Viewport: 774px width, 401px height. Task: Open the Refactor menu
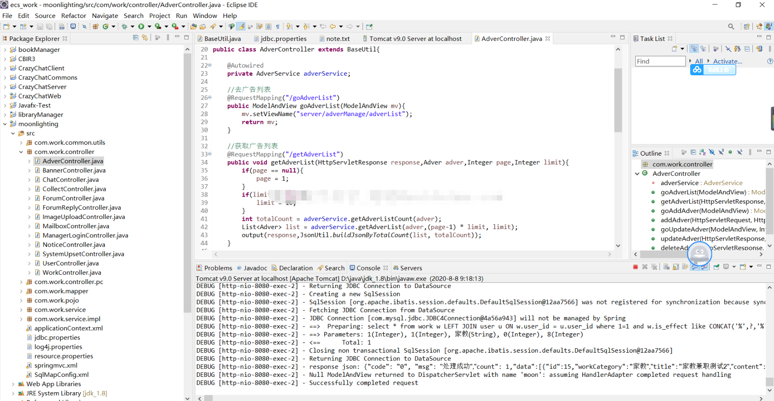[74, 15]
